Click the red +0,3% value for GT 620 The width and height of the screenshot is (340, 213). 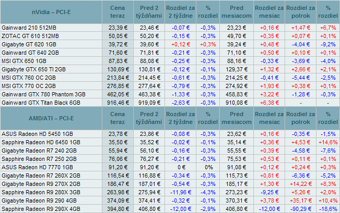click(208, 45)
